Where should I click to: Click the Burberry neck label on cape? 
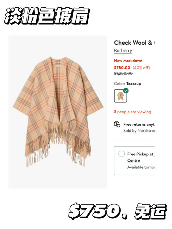click(58, 66)
